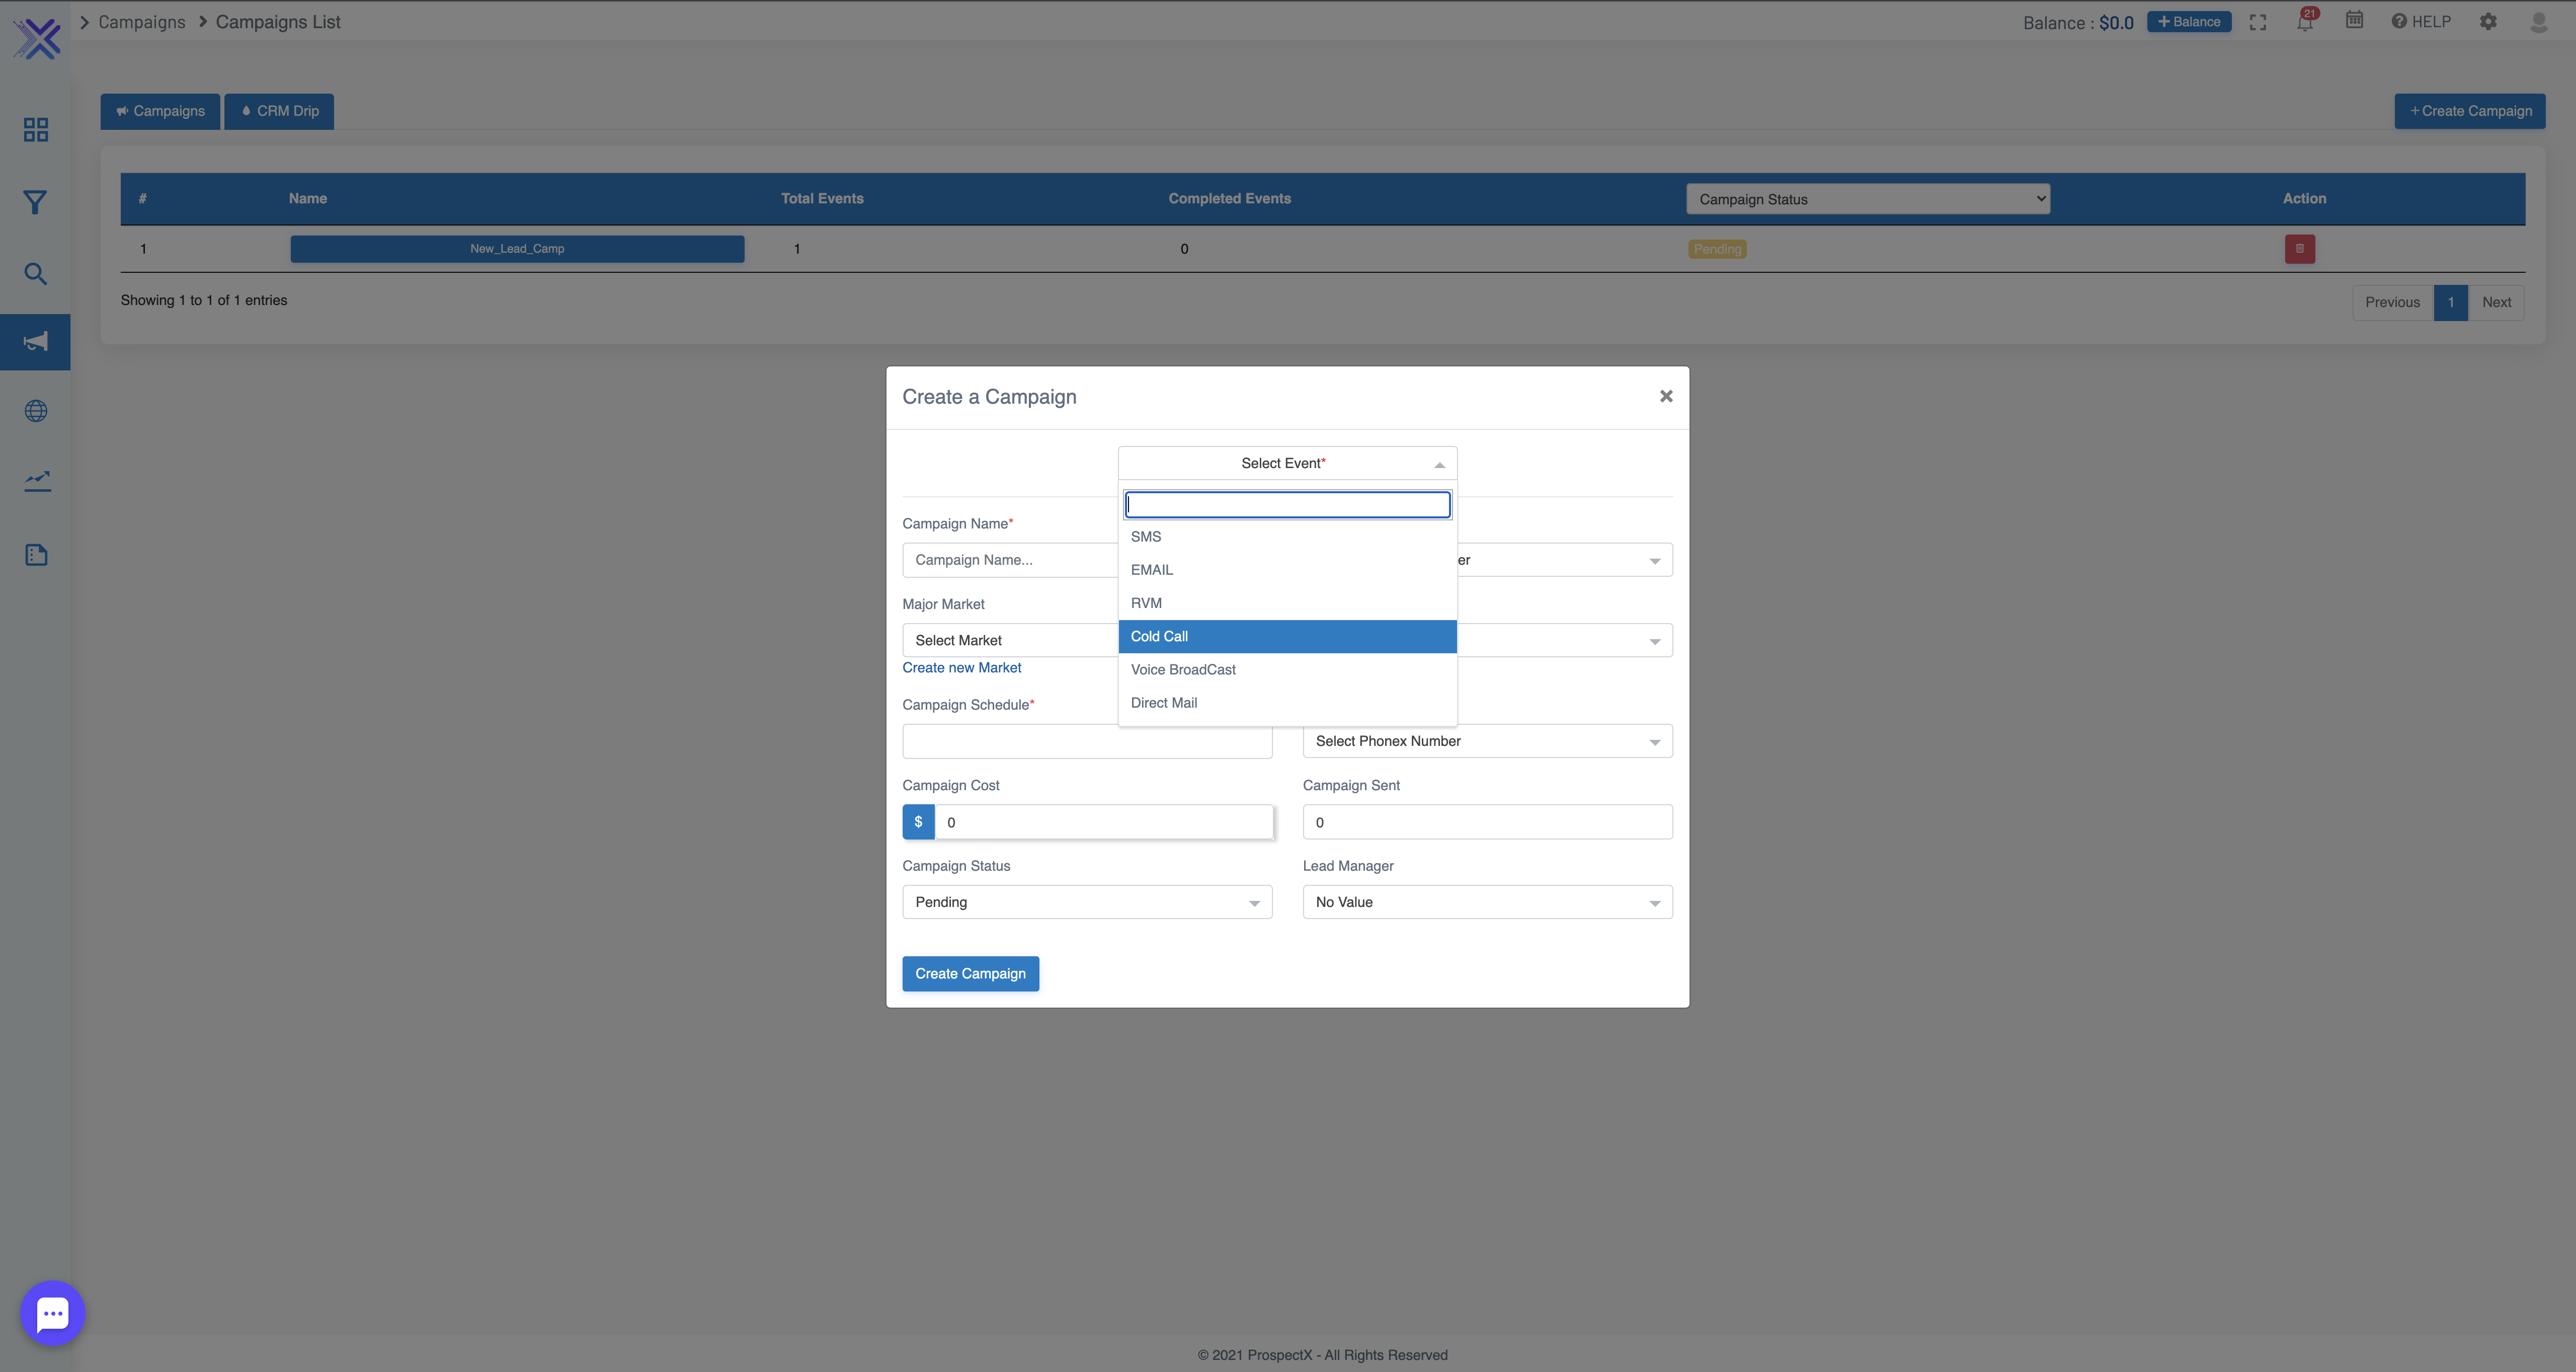
Task: Open the campaigns megaphone icon in sidebar
Action: [35, 342]
